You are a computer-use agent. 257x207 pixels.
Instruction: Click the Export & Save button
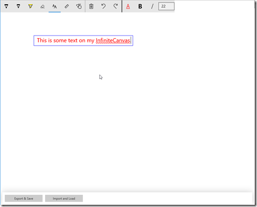click(23, 199)
